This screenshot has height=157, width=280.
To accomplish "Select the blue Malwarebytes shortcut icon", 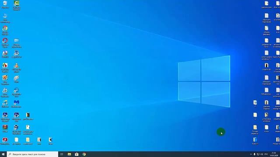I will [17, 104].
